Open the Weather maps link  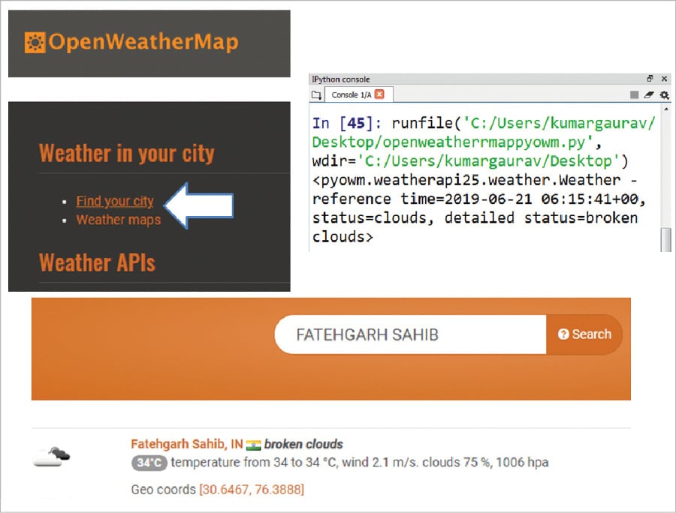click(x=119, y=220)
